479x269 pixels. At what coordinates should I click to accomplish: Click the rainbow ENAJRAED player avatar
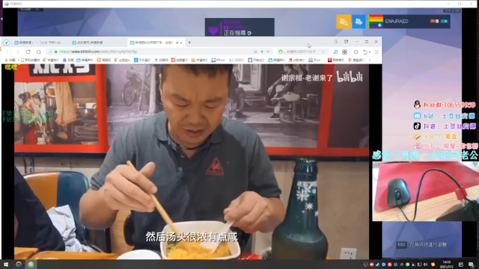[376, 22]
